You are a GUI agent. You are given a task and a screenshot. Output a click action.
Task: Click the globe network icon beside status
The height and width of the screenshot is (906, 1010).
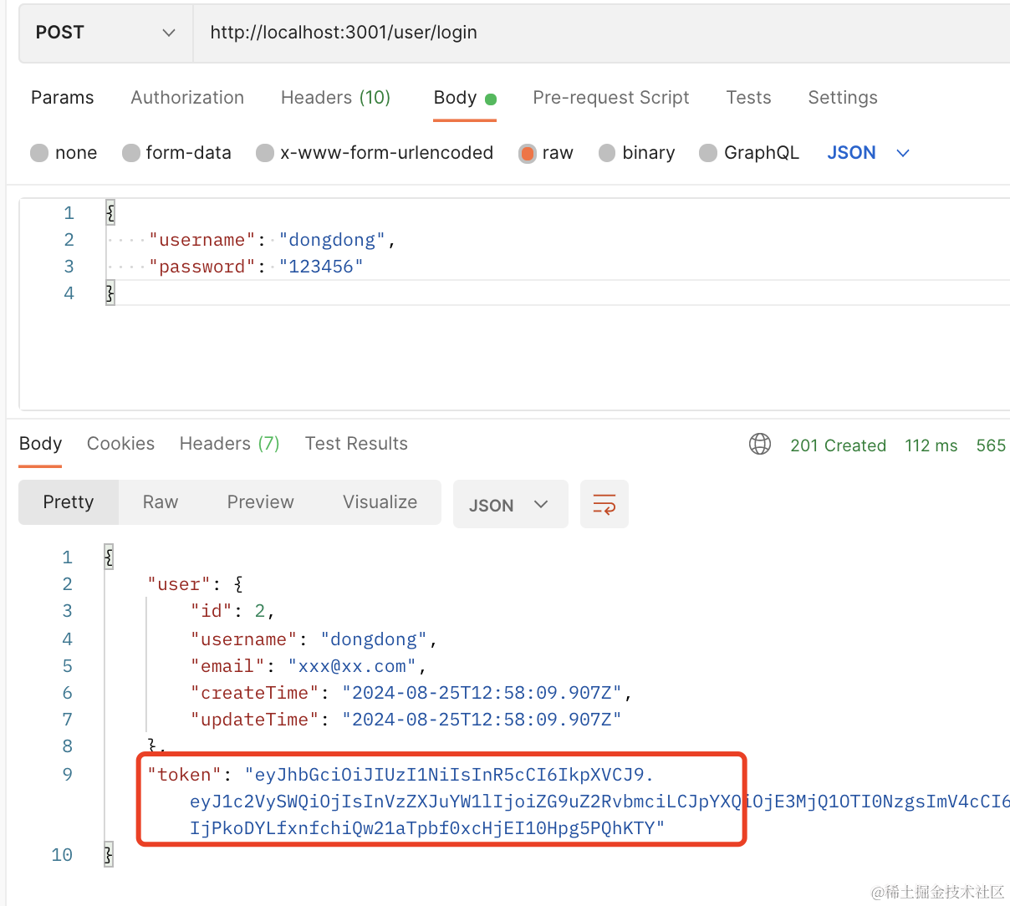[759, 444]
